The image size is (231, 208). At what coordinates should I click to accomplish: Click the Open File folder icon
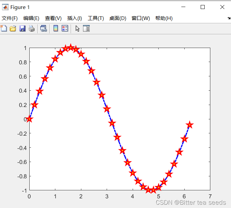(x=13, y=28)
